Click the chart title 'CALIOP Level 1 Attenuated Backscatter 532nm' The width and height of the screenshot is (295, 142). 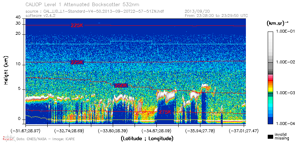click(83, 4)
